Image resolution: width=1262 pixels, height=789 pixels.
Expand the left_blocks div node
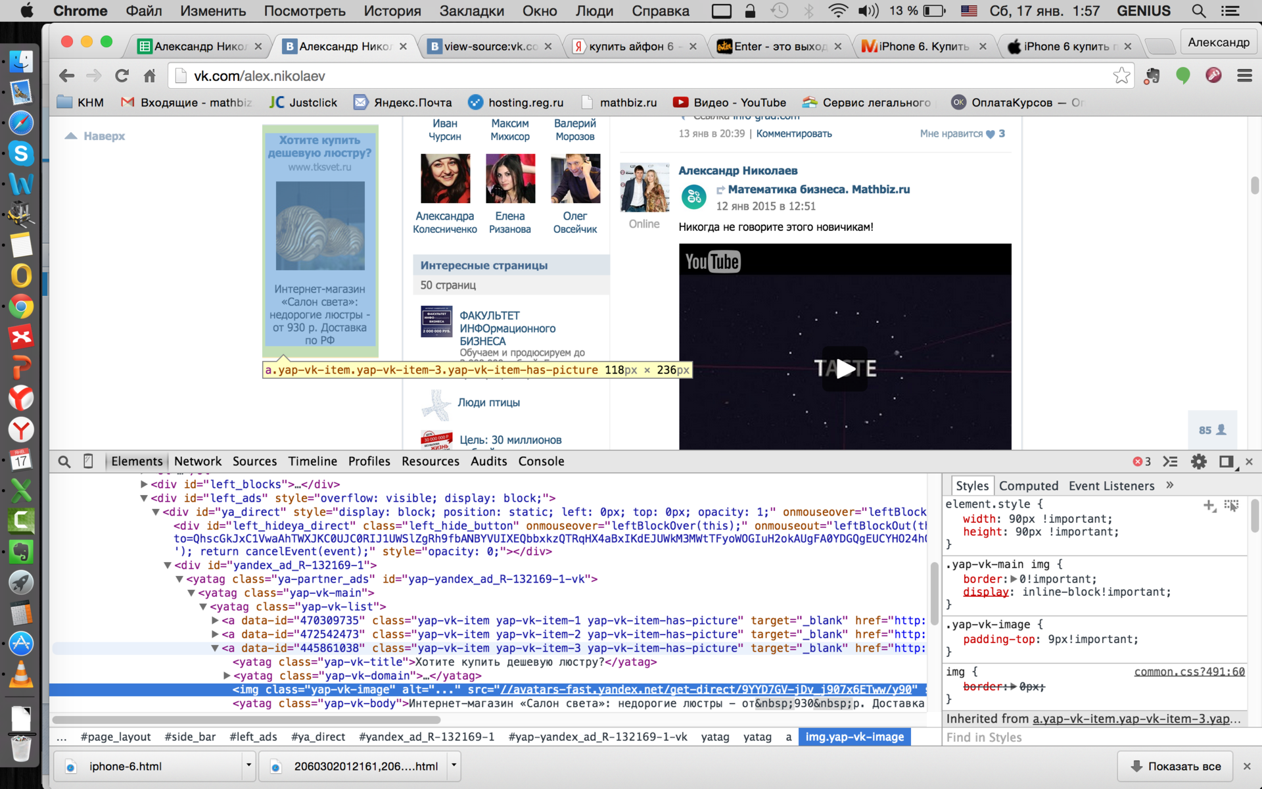[x=144, y=485]
